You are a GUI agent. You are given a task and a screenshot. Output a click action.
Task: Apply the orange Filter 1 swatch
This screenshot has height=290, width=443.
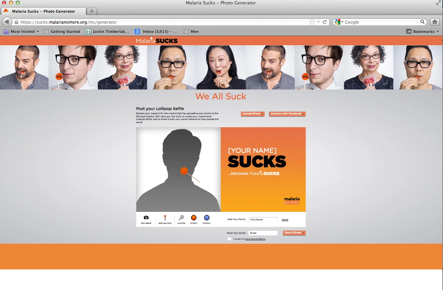pyautogui.click(x=194, y=218)
